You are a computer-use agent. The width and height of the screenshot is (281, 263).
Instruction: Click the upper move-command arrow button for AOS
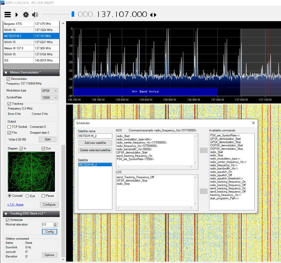point(203,151)
